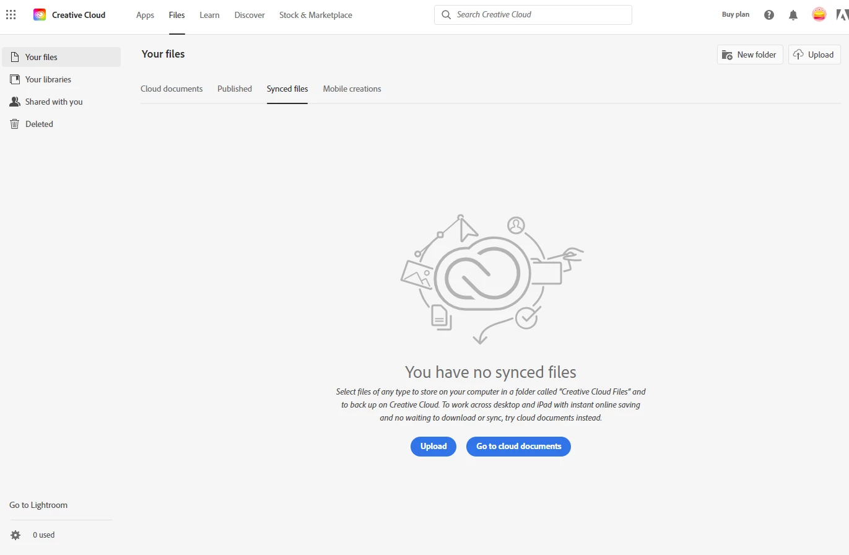Click the Search Creative Cloud field
This screenshot has height=555, width=849.
(x=533, y=14)
